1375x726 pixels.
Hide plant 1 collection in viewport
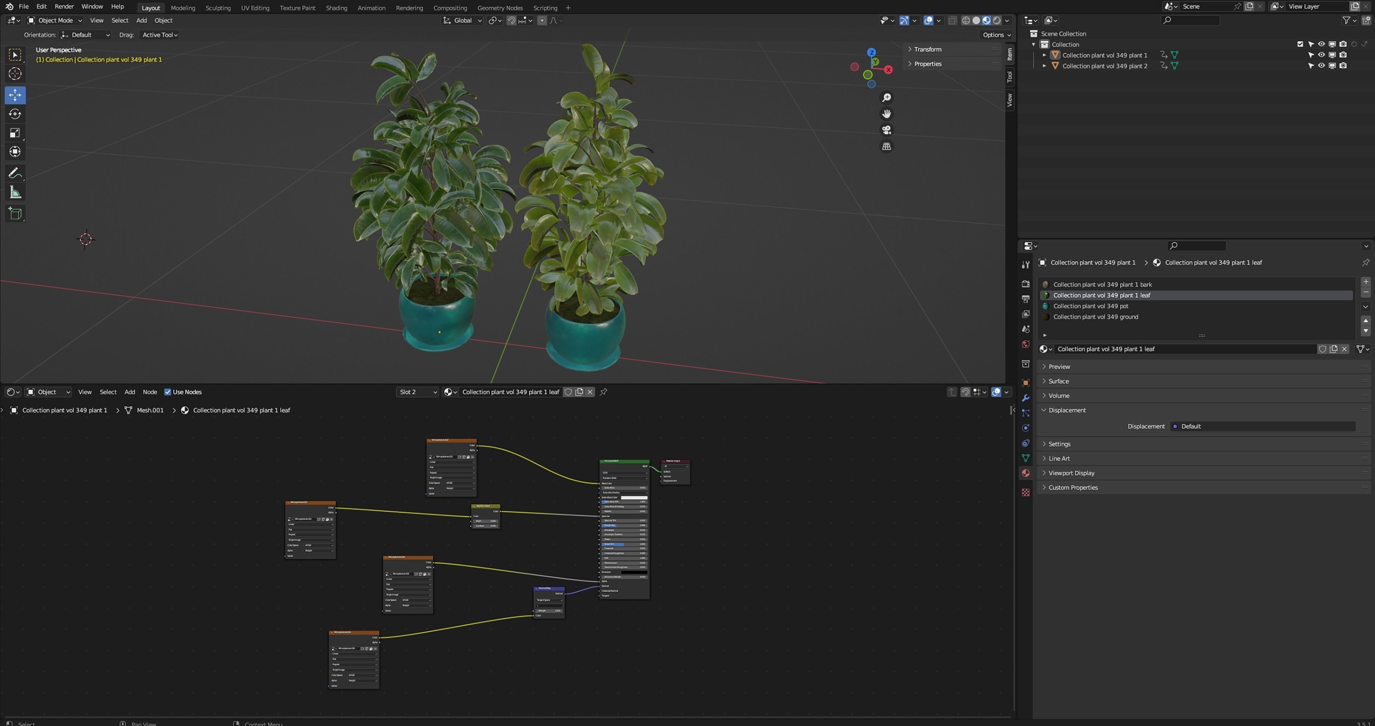pyautogui.click(x=1321, y=55)
